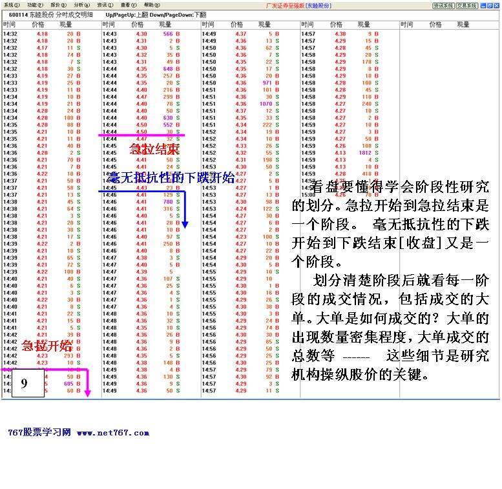
Task: Select the 14:59 4.13 1812 S trade row
Action: coord(340,153)
